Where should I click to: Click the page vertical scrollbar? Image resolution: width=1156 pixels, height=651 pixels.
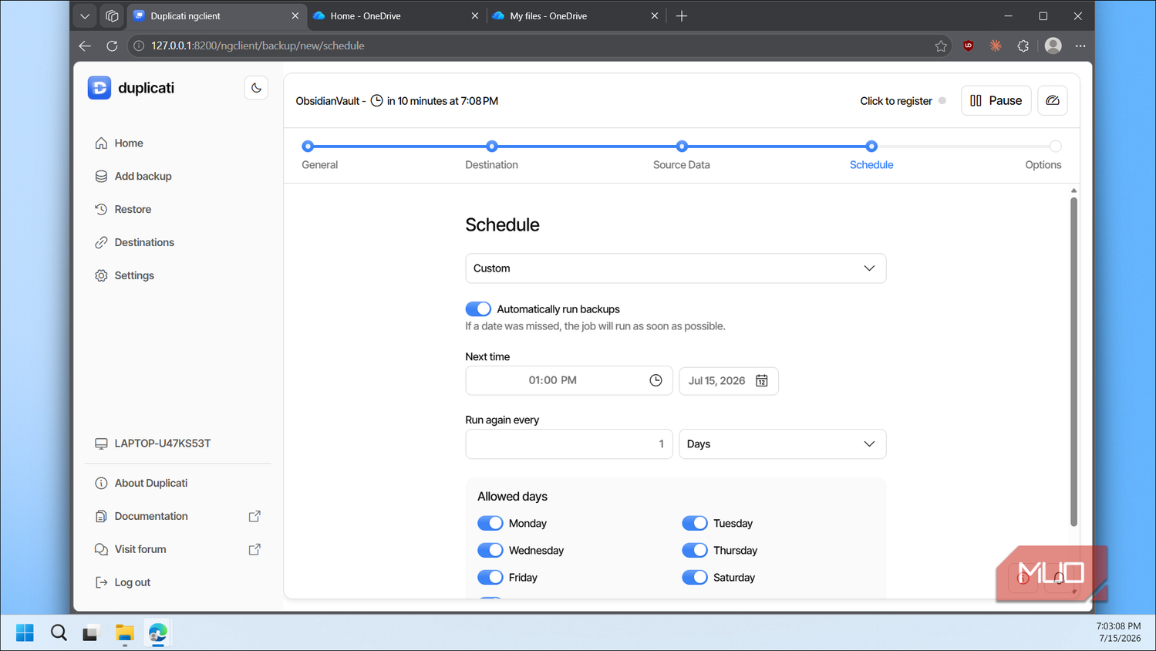point(1073,363)
